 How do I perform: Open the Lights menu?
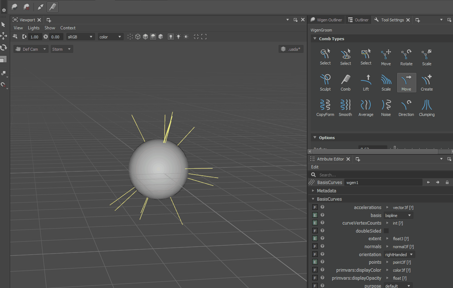[x=34, y=28]
